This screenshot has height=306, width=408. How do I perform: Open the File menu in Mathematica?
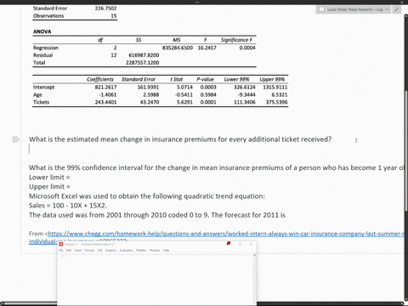[61, 250]
